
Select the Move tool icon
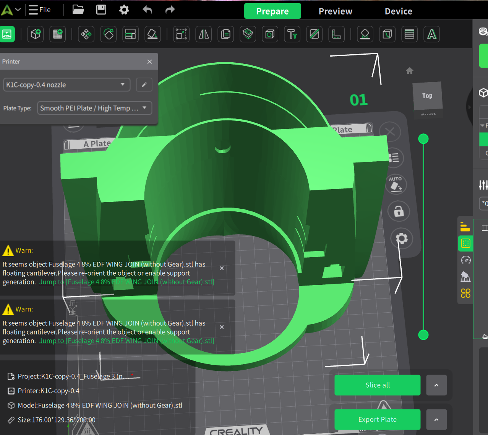pyautogui.click(x=86, y=34)
